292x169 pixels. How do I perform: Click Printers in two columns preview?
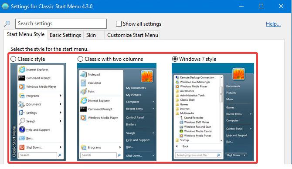point(131,124)
